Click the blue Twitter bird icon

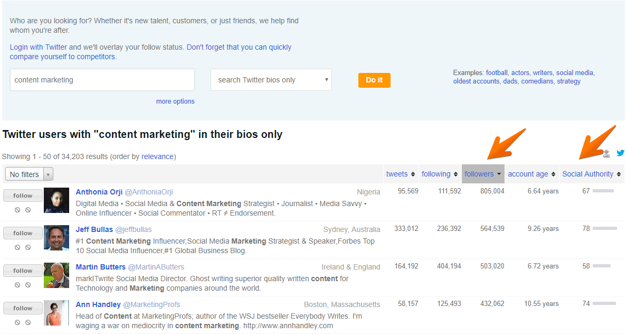point(620,153)
